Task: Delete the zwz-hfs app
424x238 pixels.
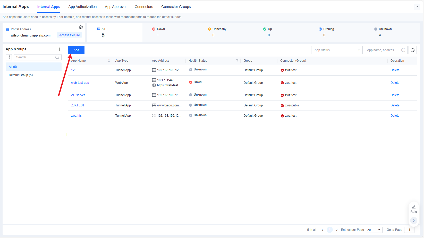Action: pyautogui.click(x=395, y=116)
